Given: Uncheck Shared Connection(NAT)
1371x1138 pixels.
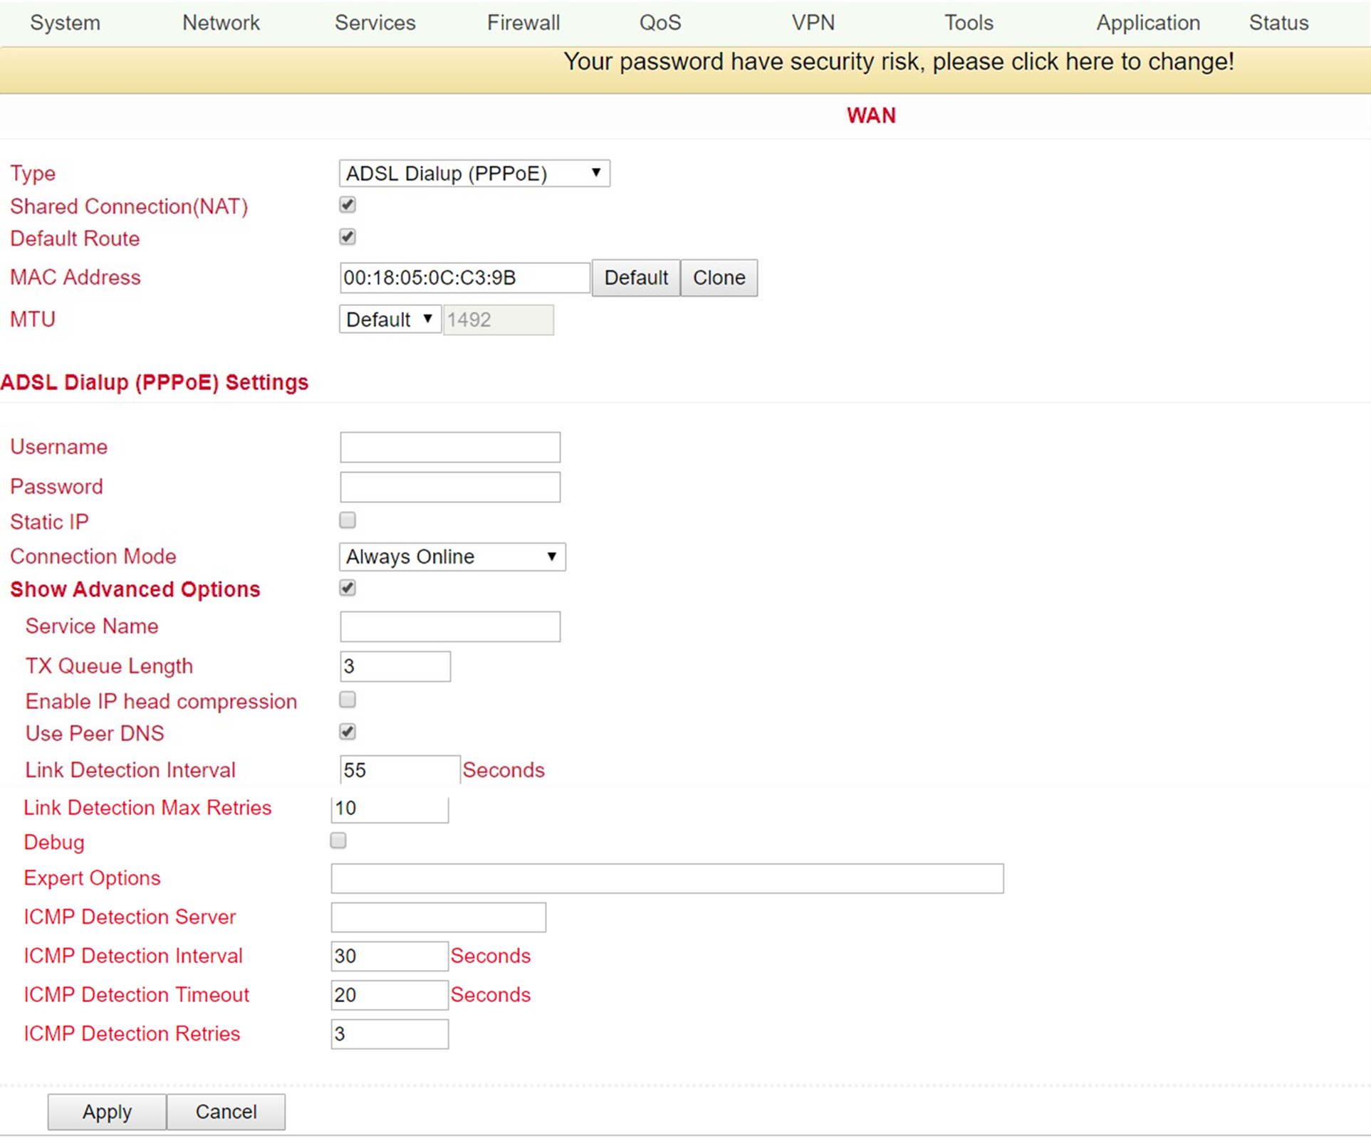Looking at the screenshot, I should tap(347, 204).
